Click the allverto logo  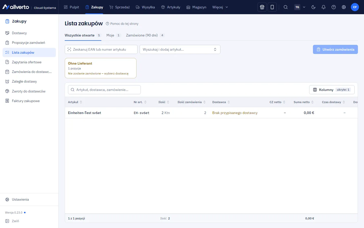(x=16, y=7)
